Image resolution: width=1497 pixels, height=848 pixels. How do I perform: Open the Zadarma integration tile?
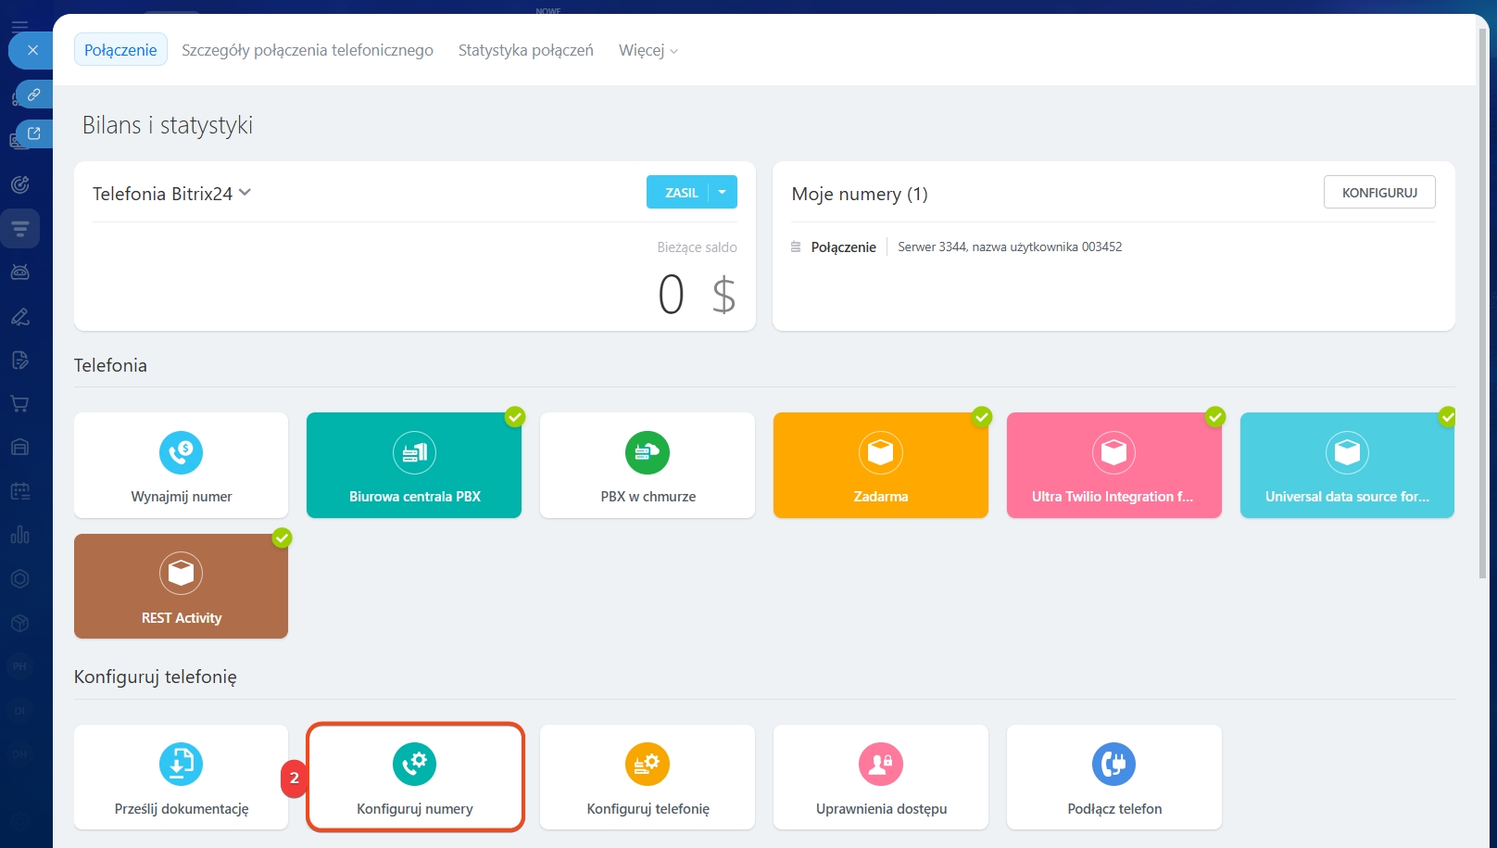(x=880, y=465)
